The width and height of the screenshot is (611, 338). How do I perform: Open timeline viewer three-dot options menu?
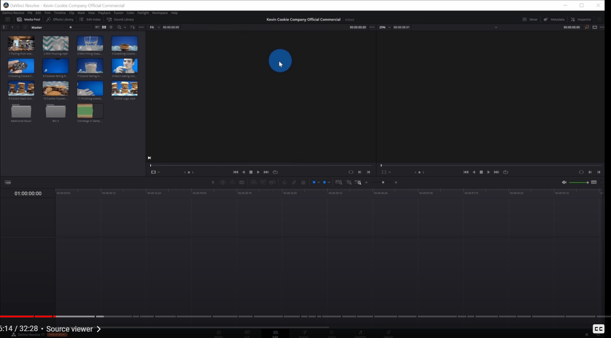(x=602, y=27)
